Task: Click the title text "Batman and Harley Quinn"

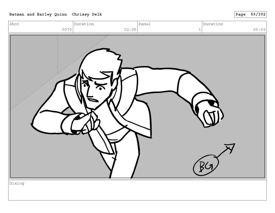Action: point(38,15)
